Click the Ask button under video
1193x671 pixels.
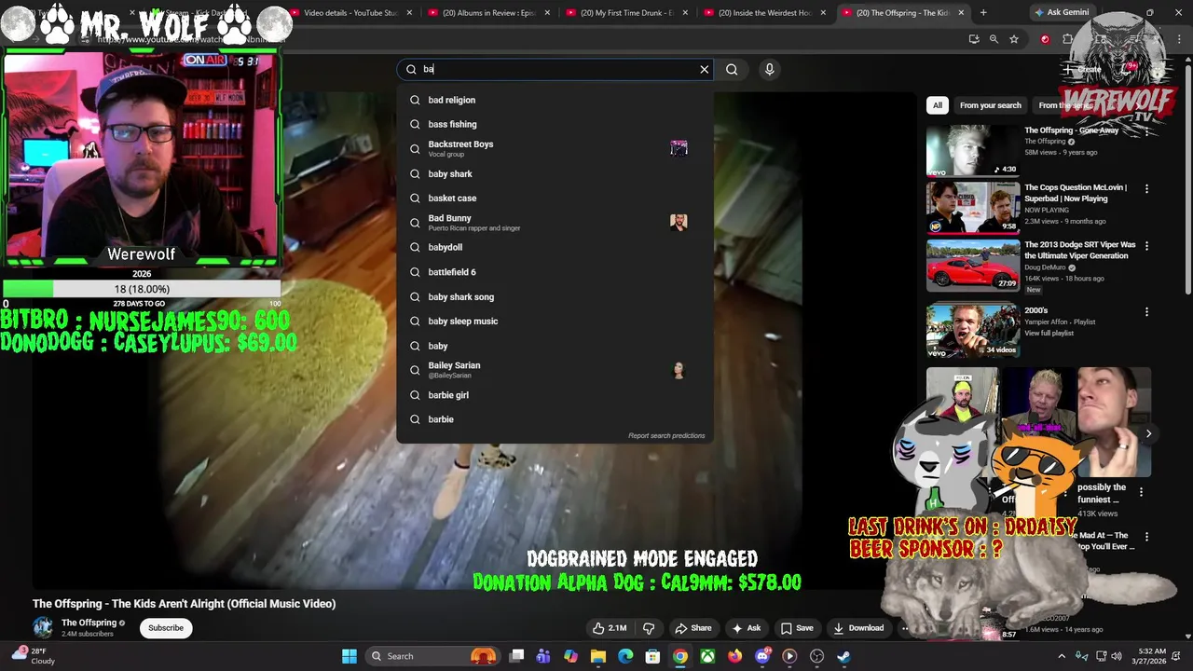[747, 628]
